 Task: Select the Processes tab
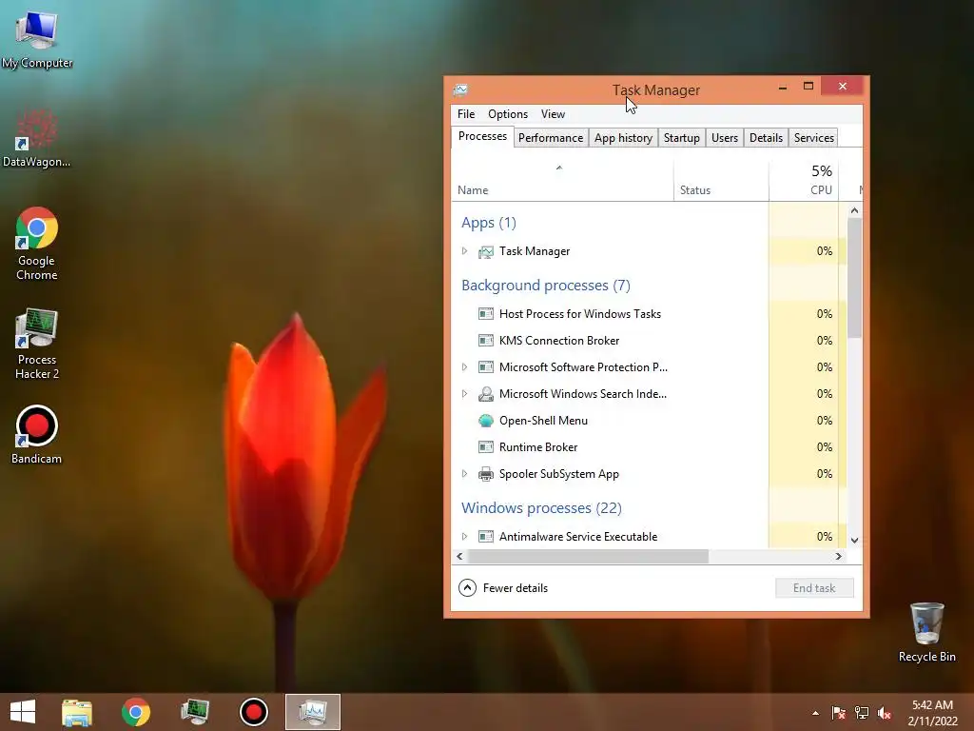tap(482, 137)
